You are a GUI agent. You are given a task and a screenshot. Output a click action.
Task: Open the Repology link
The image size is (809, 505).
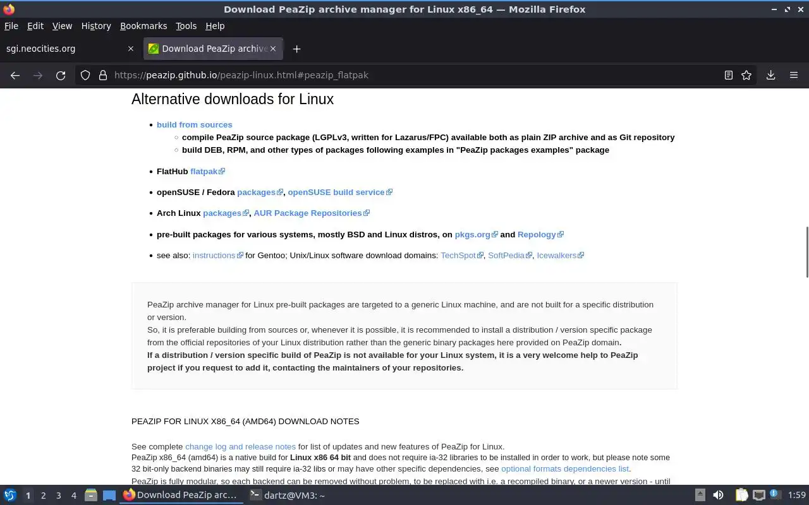coord(540,234)
